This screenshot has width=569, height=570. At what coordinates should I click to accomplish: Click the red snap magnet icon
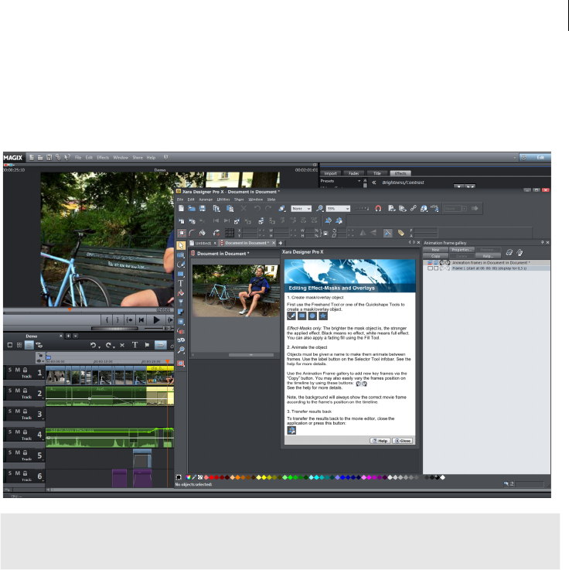pyautogui.click(x=378, y=208)
